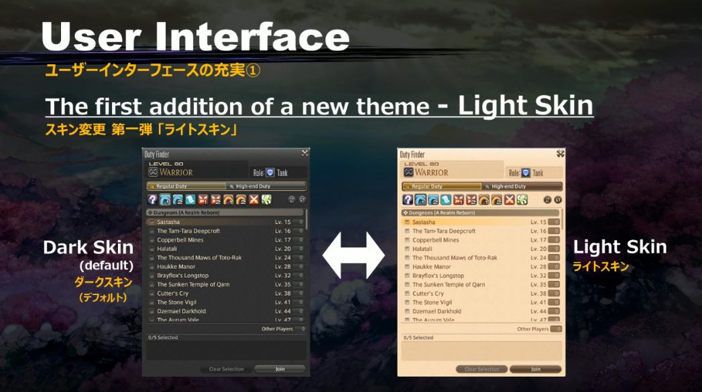Image resolution: width=702 pixels, height=392 pixels.
Task: Open duty settings round button in dark window
Action: (x=292, y=199)
